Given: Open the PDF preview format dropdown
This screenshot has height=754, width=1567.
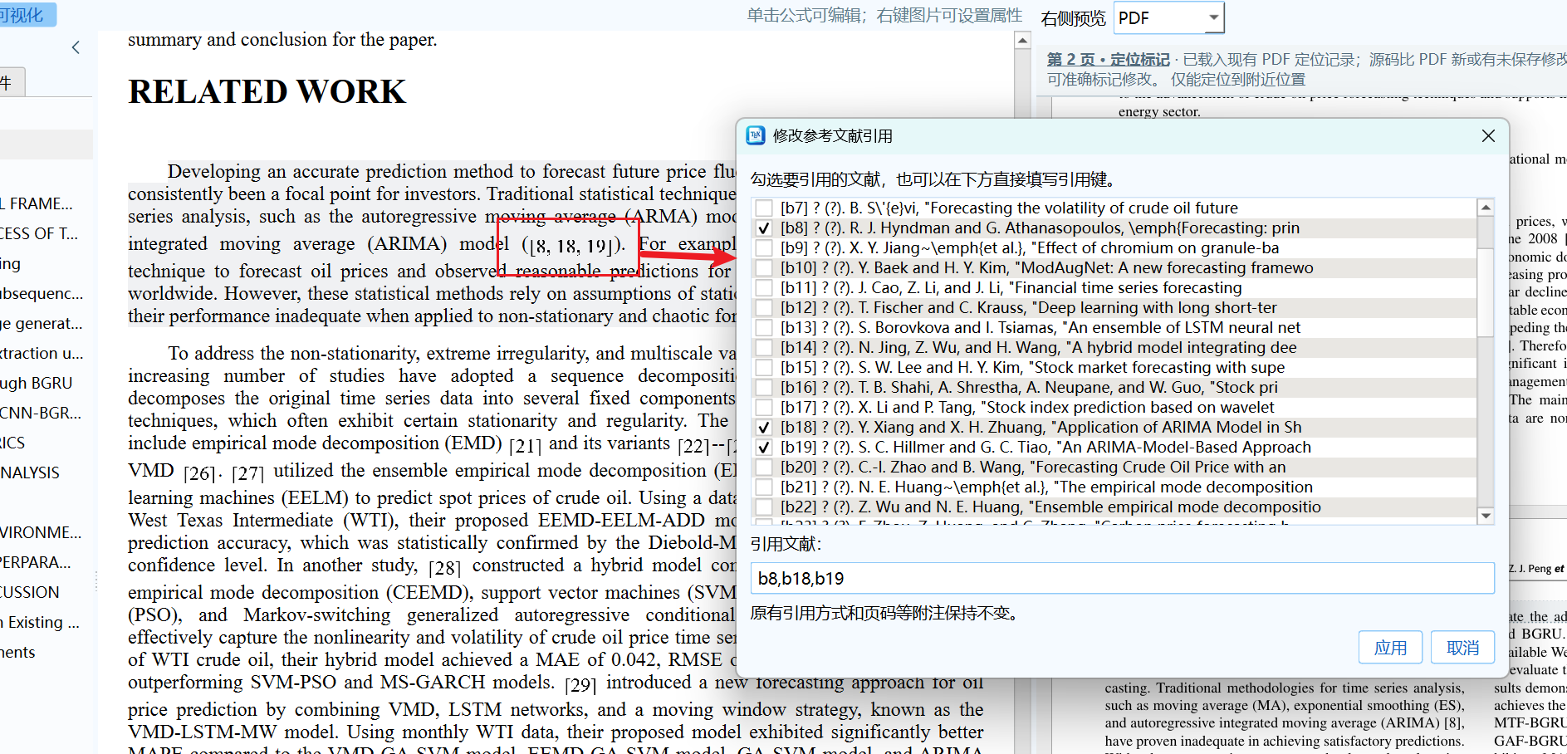Looking at the screenshot, I should (x=1169, y=17).
